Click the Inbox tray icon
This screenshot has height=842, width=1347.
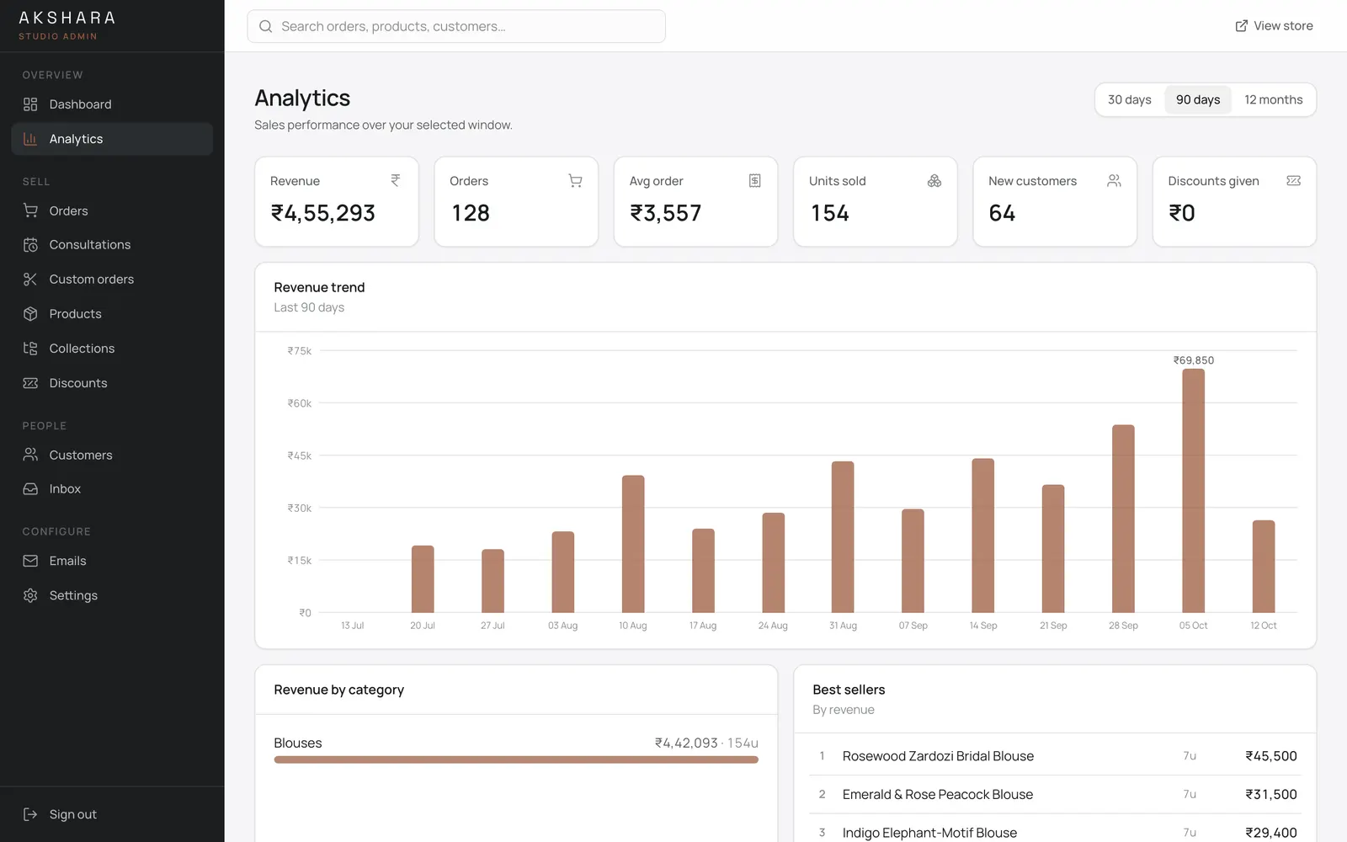click(30, 489)
